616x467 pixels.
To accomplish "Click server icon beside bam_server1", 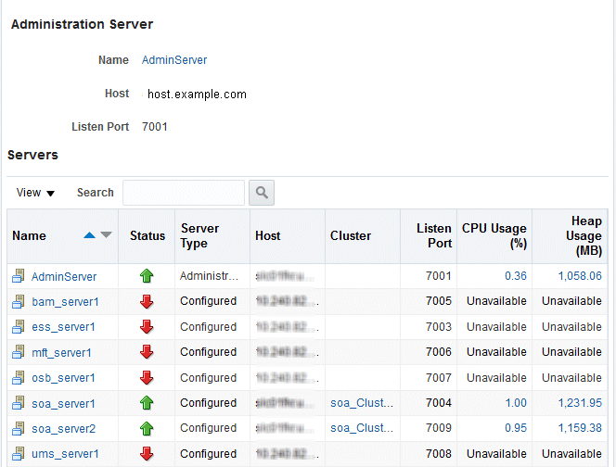I will point(18,301).
